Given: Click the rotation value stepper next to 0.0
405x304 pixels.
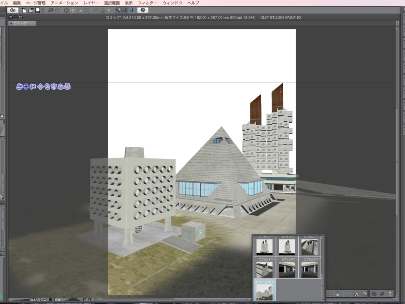Looking at the screenshot, I should click(85, 300).
